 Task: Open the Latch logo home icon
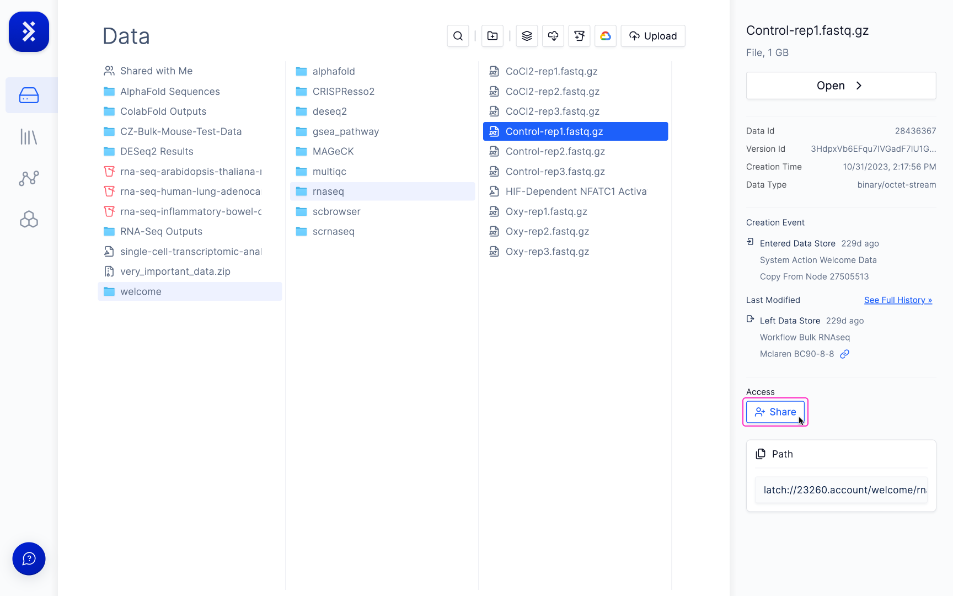[x=29, y=31]
